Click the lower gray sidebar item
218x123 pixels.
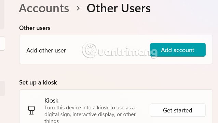pyautogui.click(x=2, y=88)
